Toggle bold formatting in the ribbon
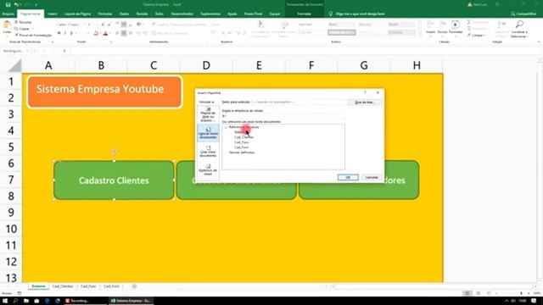543x305 pixels. click(x=59, y=33)
